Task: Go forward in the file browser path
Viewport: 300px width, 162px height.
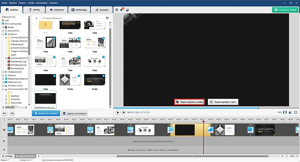Action: (x=40, y=18)
